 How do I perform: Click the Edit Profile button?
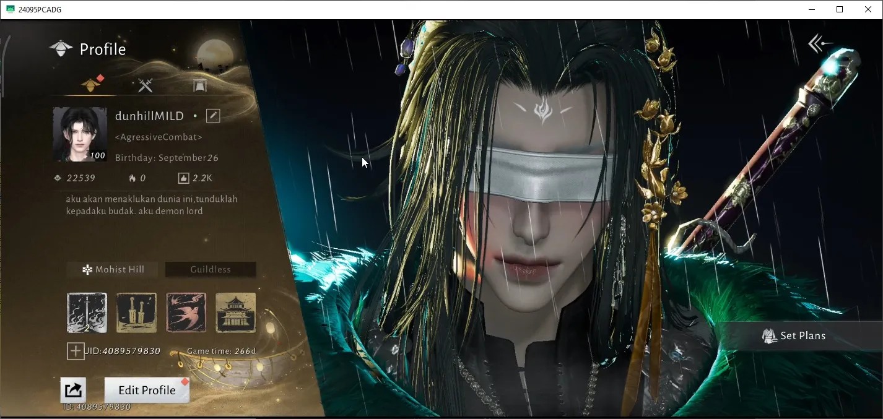(147, 390)
